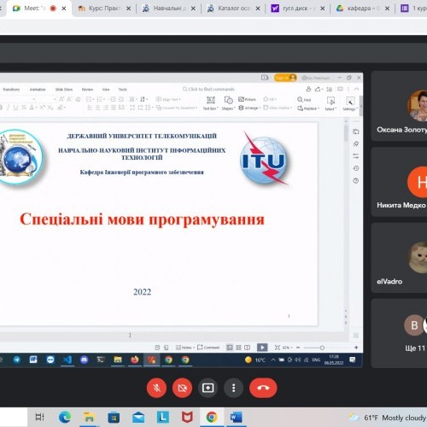Open Mail app from the bottom taskbar
This screenshot has height=427, width=427.
(138, 418)
